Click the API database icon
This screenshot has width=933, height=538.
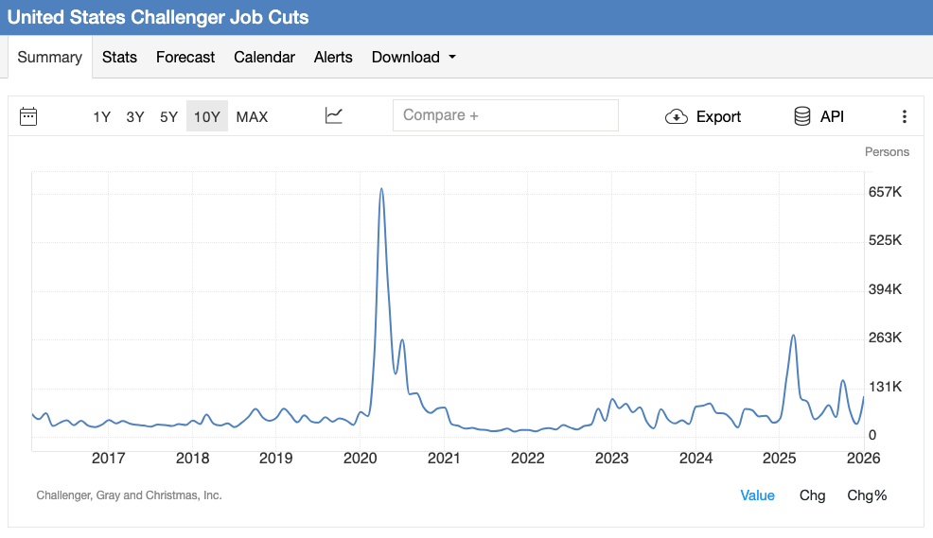click(x=802, y=116)
